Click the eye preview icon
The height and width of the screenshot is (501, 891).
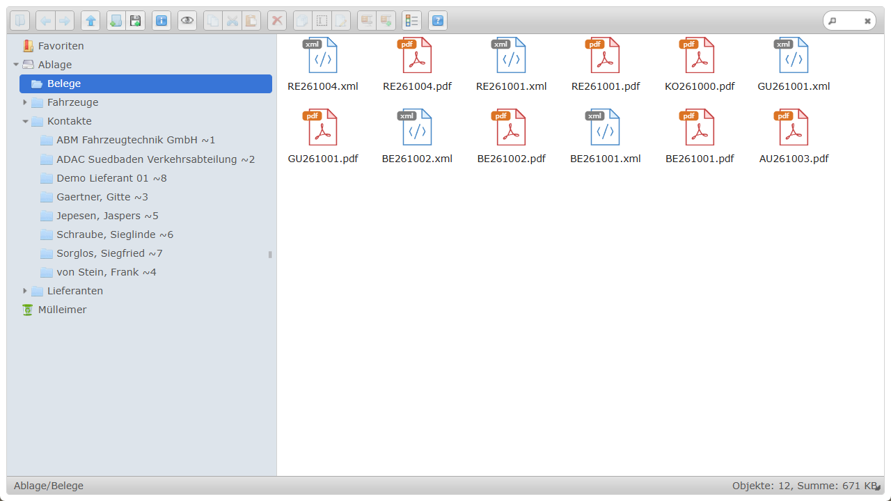tap(187, 21)
